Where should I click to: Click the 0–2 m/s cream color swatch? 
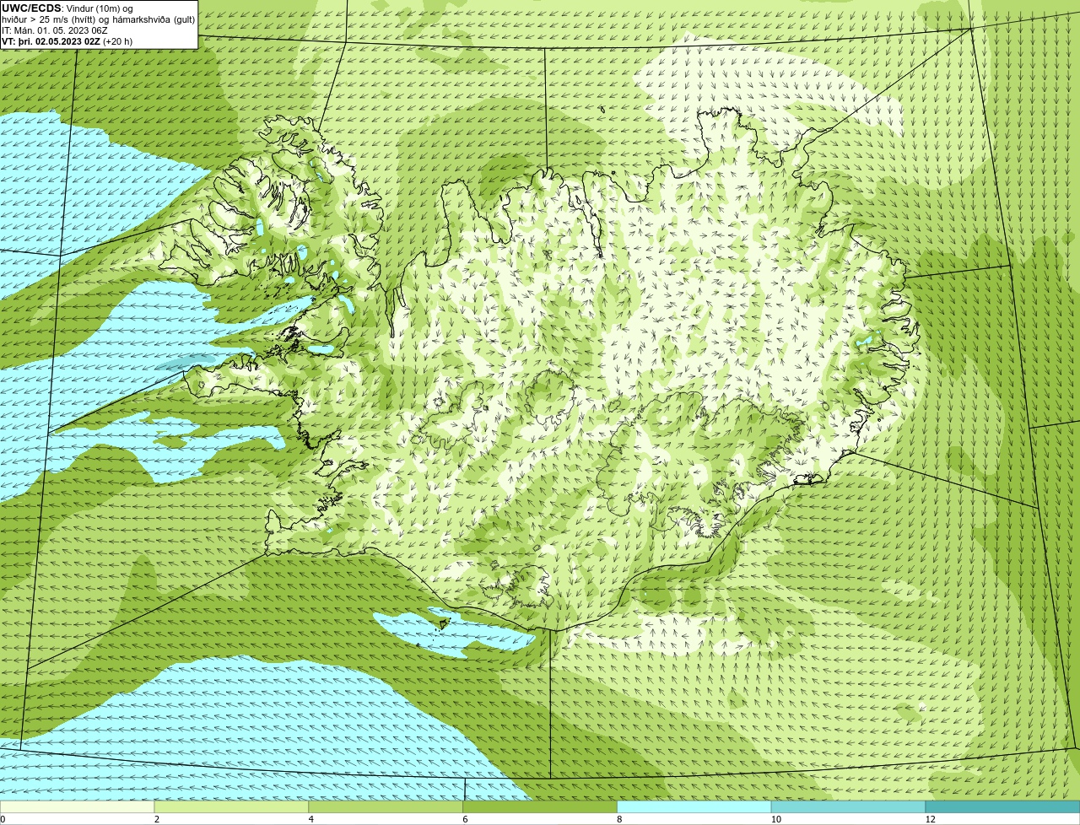click(x=77, y=807)
